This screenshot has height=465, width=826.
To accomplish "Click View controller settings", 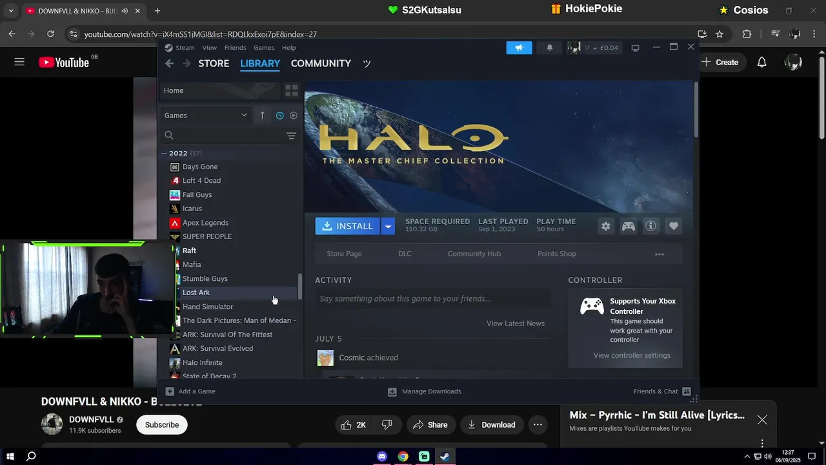I will 632,355.
